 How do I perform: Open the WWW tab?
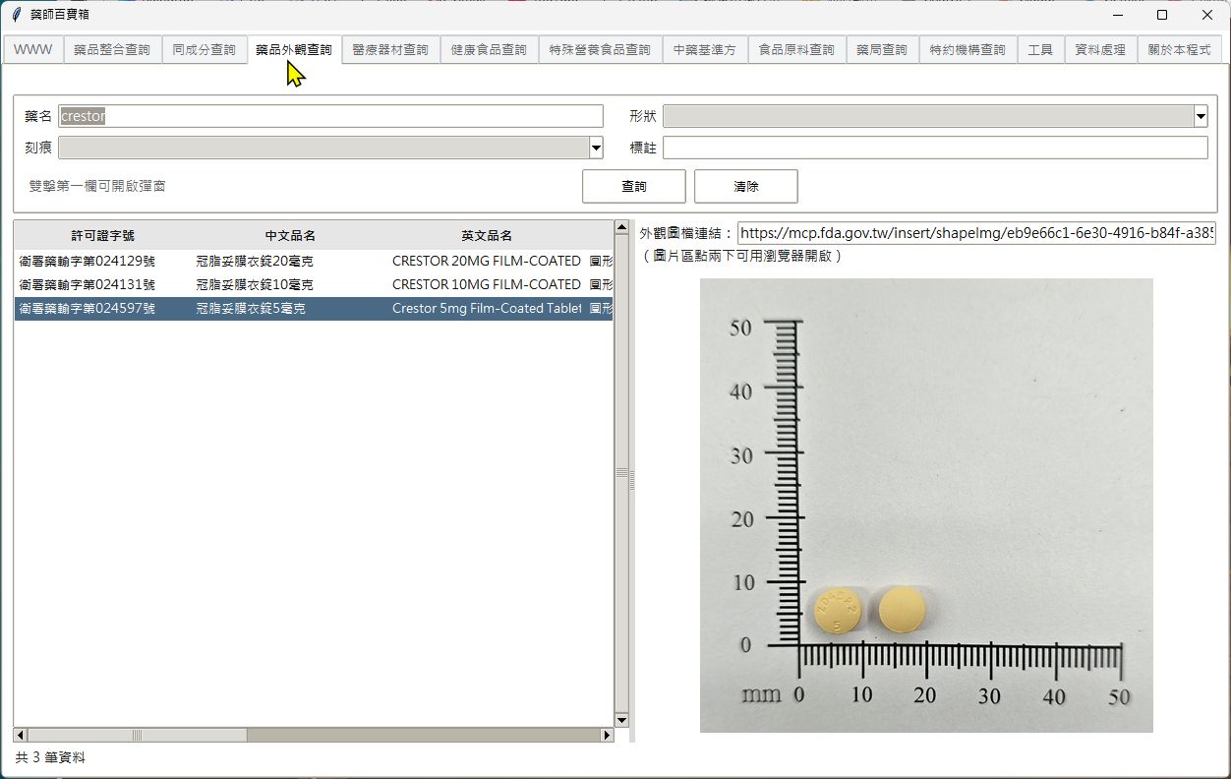click(x=33, y=50)
